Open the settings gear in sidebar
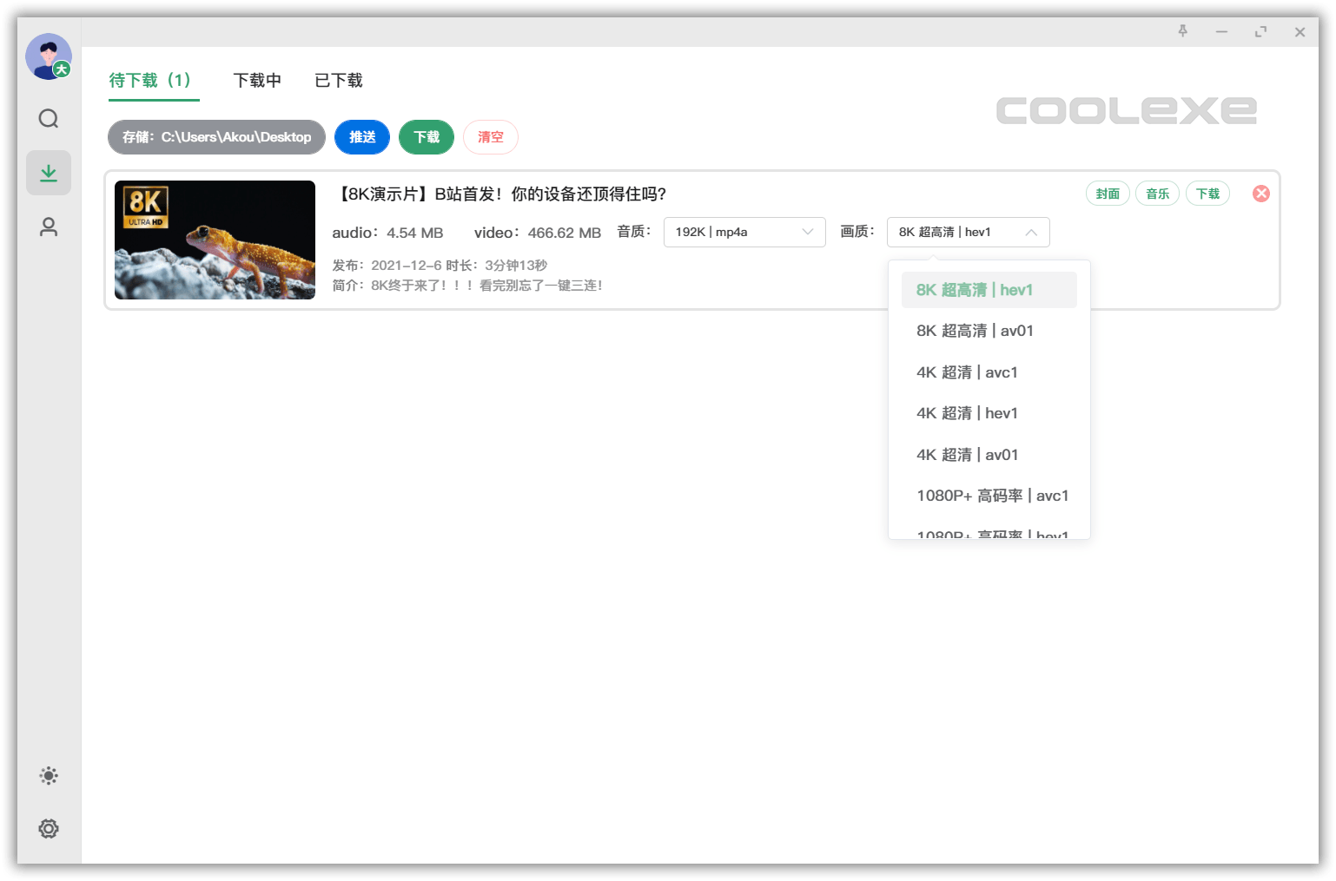 (x=48, y=829)
